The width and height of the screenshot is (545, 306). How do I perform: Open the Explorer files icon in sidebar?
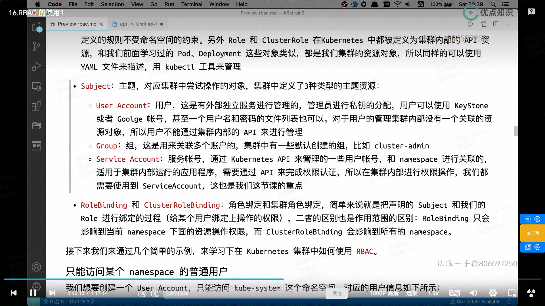point(36,27)
